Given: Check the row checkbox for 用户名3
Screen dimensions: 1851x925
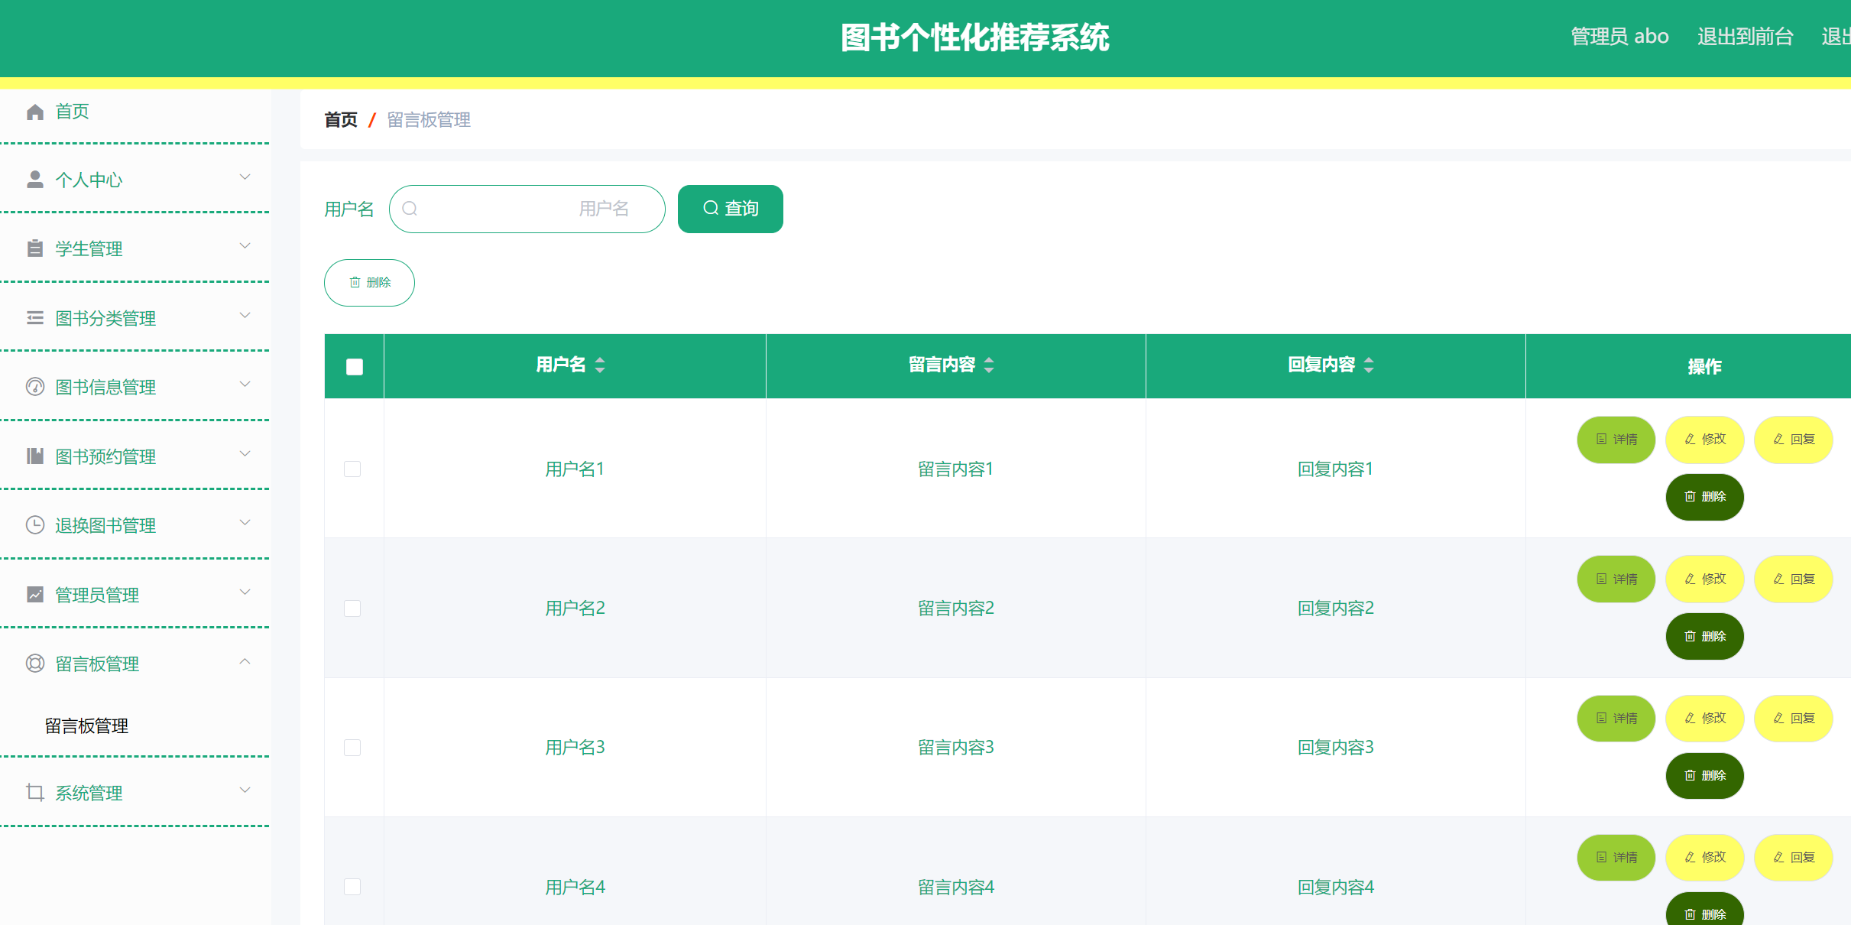Looking at the screenshot, I should click(352, 748).
